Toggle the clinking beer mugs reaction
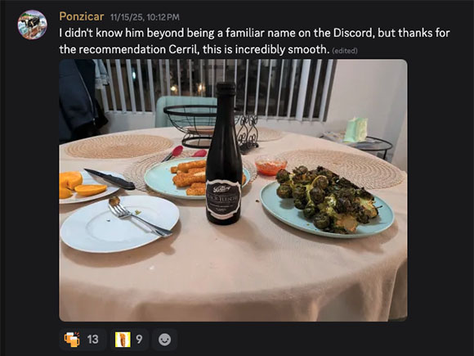The width and height of the screenshot is (474, 356). point(83,340)
